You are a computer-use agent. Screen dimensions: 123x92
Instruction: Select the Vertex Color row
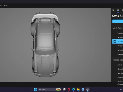click(118, 50)
